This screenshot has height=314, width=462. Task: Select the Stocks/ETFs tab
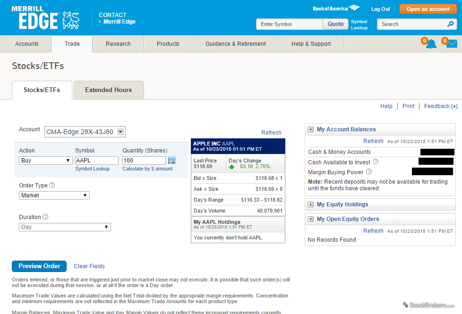(42, 90)
